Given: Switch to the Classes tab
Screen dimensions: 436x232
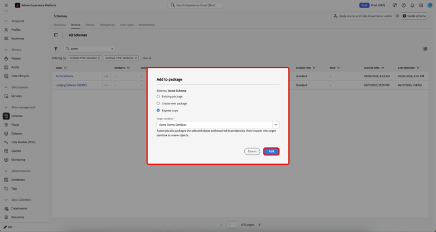Looking at the screenshot, I should (90, 25).
